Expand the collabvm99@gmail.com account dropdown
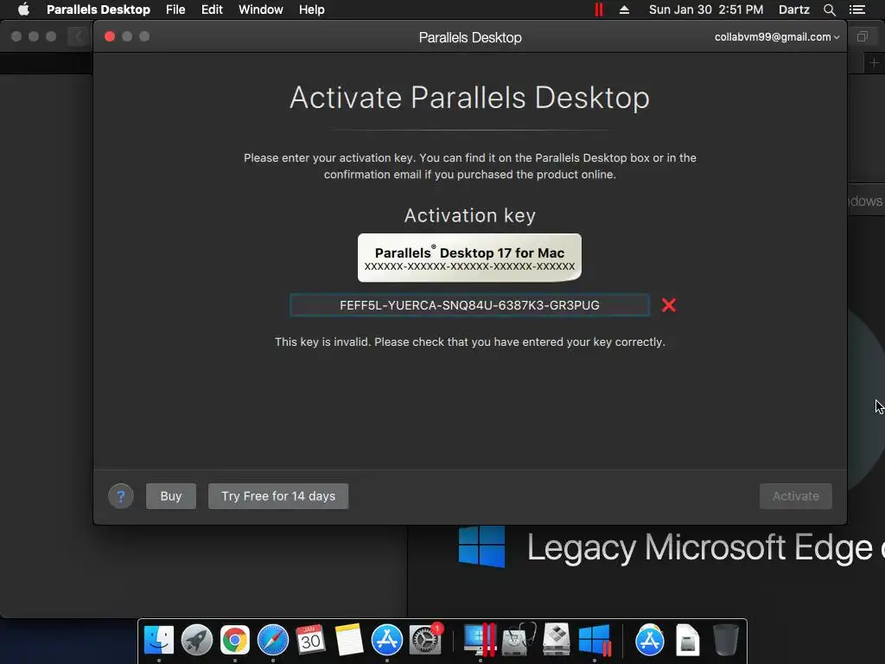Image resolution: width=885 pixels, height=664 pixels. click(x=777, y=36)
